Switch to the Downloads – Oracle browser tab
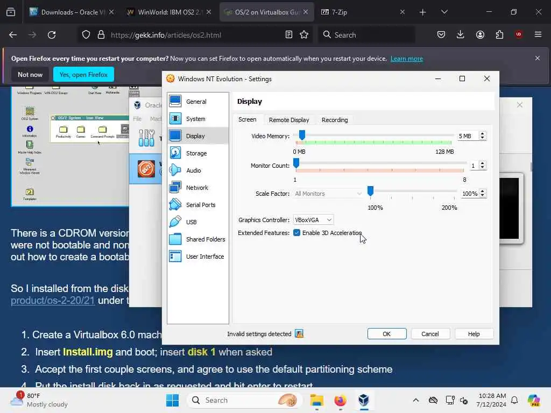551x413 pixels. [72, 12]
